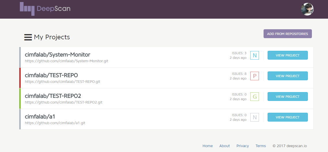Open the cimfalab/System-Monitor project title

click(58, 54)
